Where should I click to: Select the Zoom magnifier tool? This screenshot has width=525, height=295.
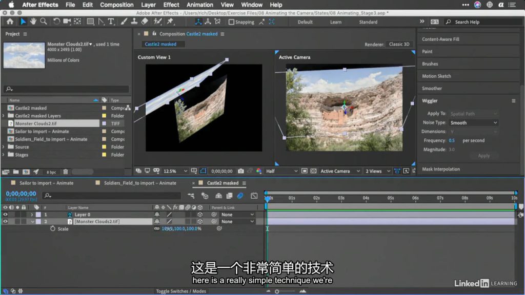pos(44,22)
